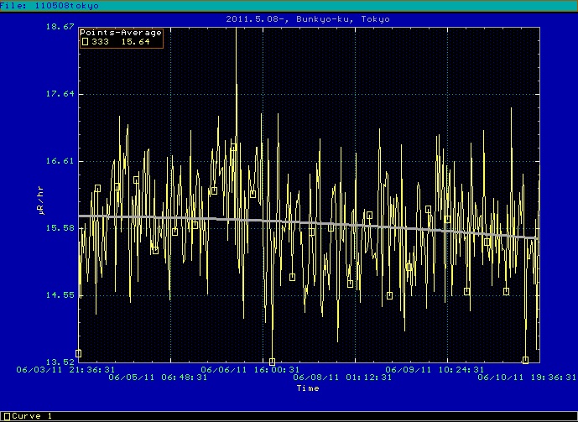Select the Points-Average legend title
578x422 pixels.
coord(121,33)
